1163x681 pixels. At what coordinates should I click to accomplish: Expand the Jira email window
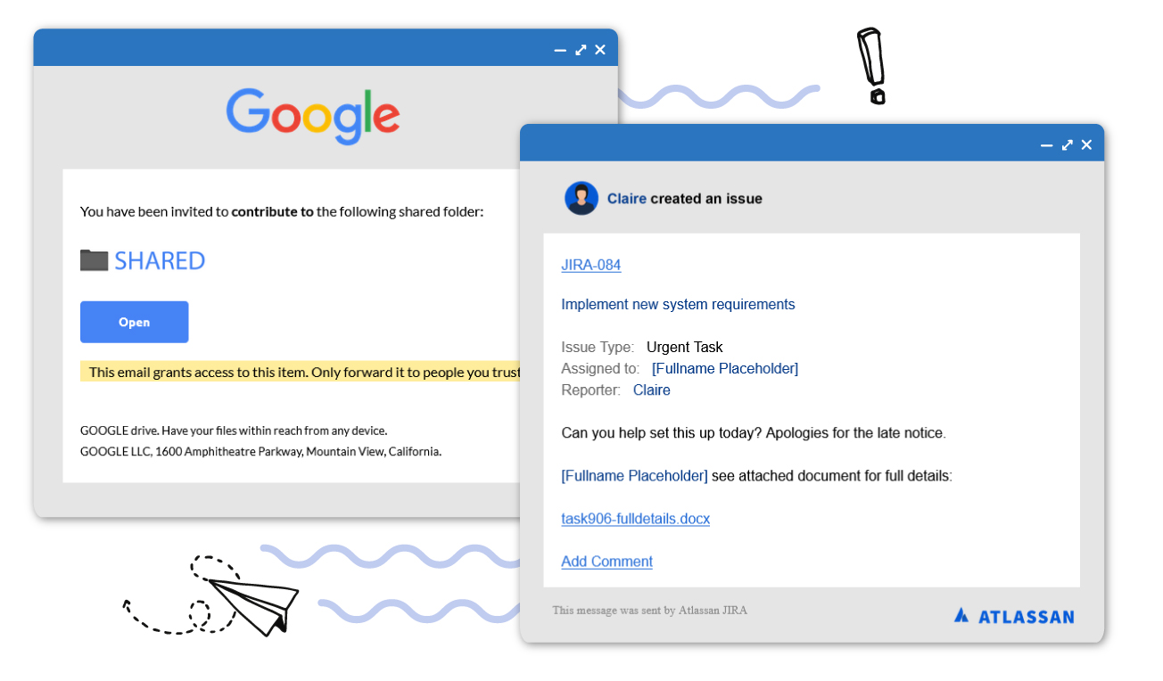(1068, 144)
